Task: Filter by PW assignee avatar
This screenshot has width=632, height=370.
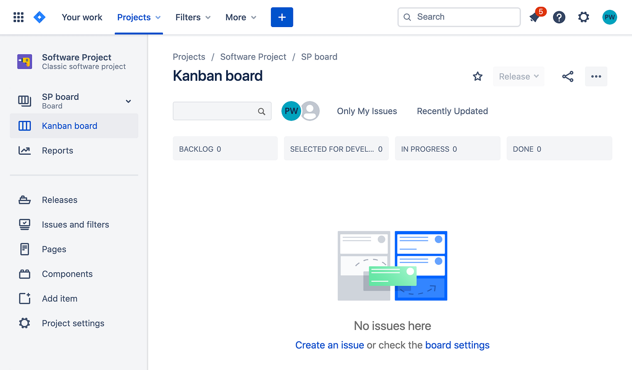Action: (x=291, y=111)
